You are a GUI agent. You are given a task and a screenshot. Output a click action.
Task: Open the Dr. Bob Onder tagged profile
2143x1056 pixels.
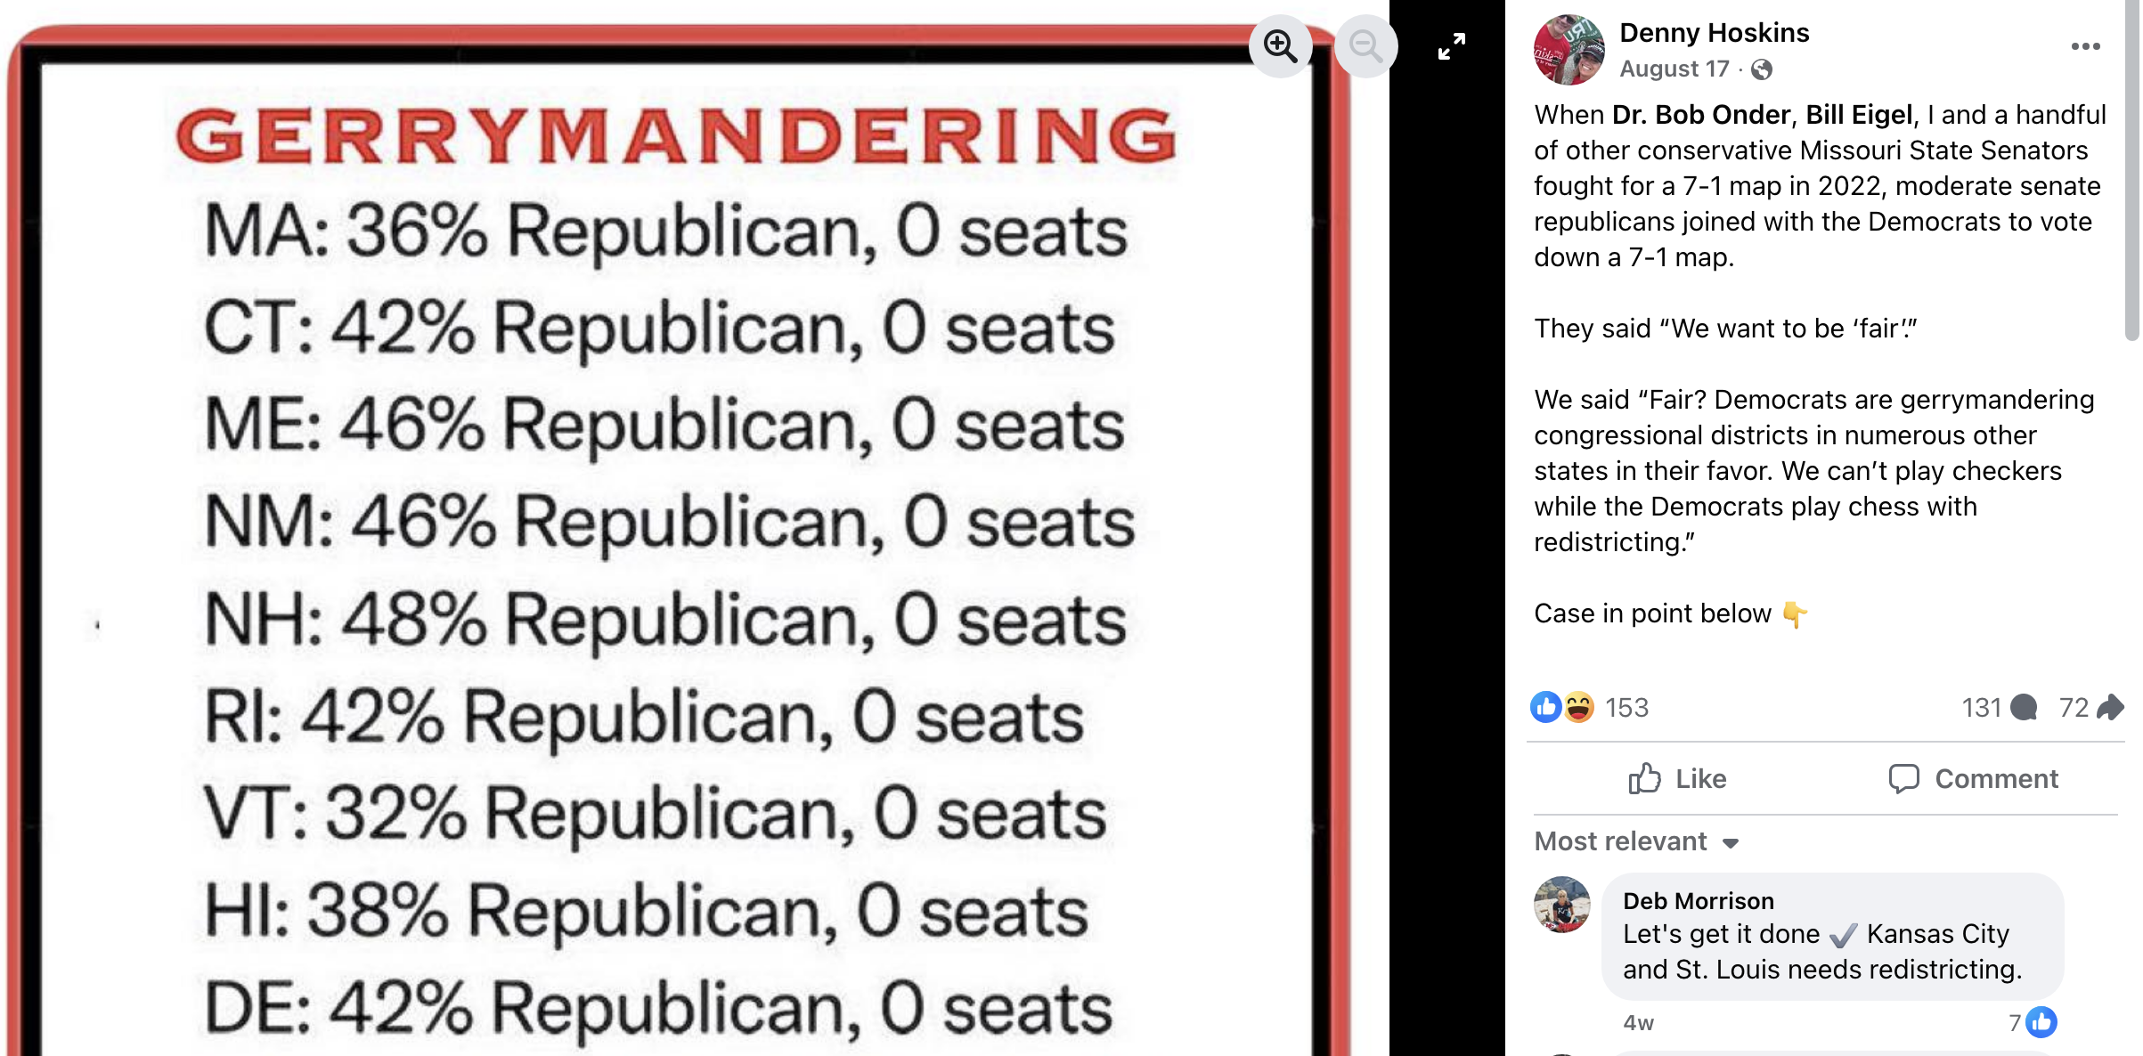[x=1701, y=115]
